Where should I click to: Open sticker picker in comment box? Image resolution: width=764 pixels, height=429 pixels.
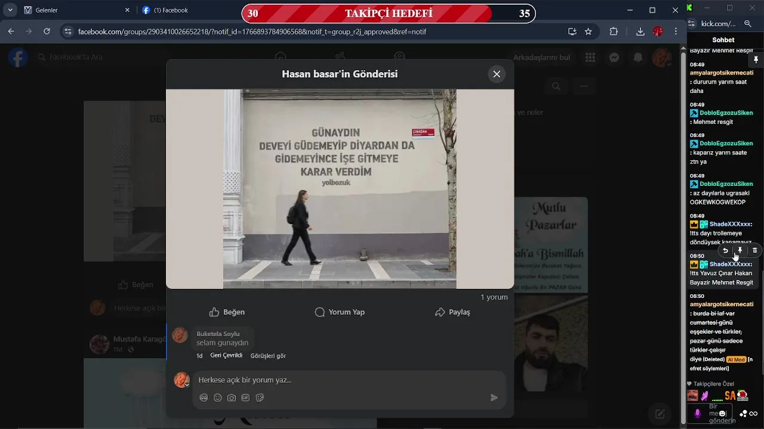click(260, 397)
